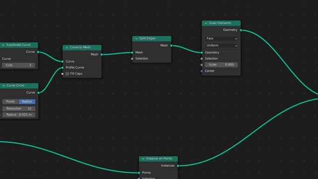Collapse the Scale Elements node
318x179 pixels.
point(206,23)
